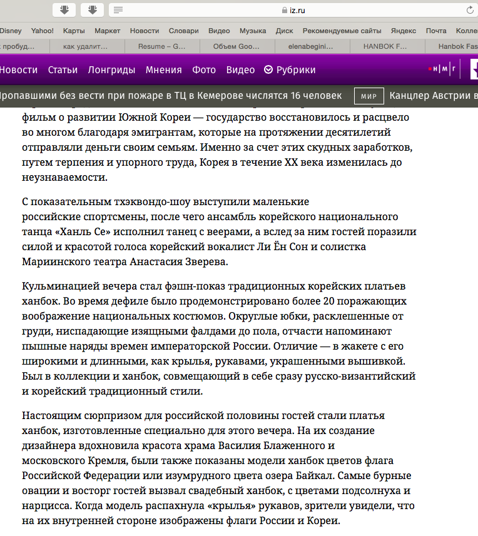
Task: Open Reader view icon in address bar
Action: pyautogui.click(x=118, y=10)
